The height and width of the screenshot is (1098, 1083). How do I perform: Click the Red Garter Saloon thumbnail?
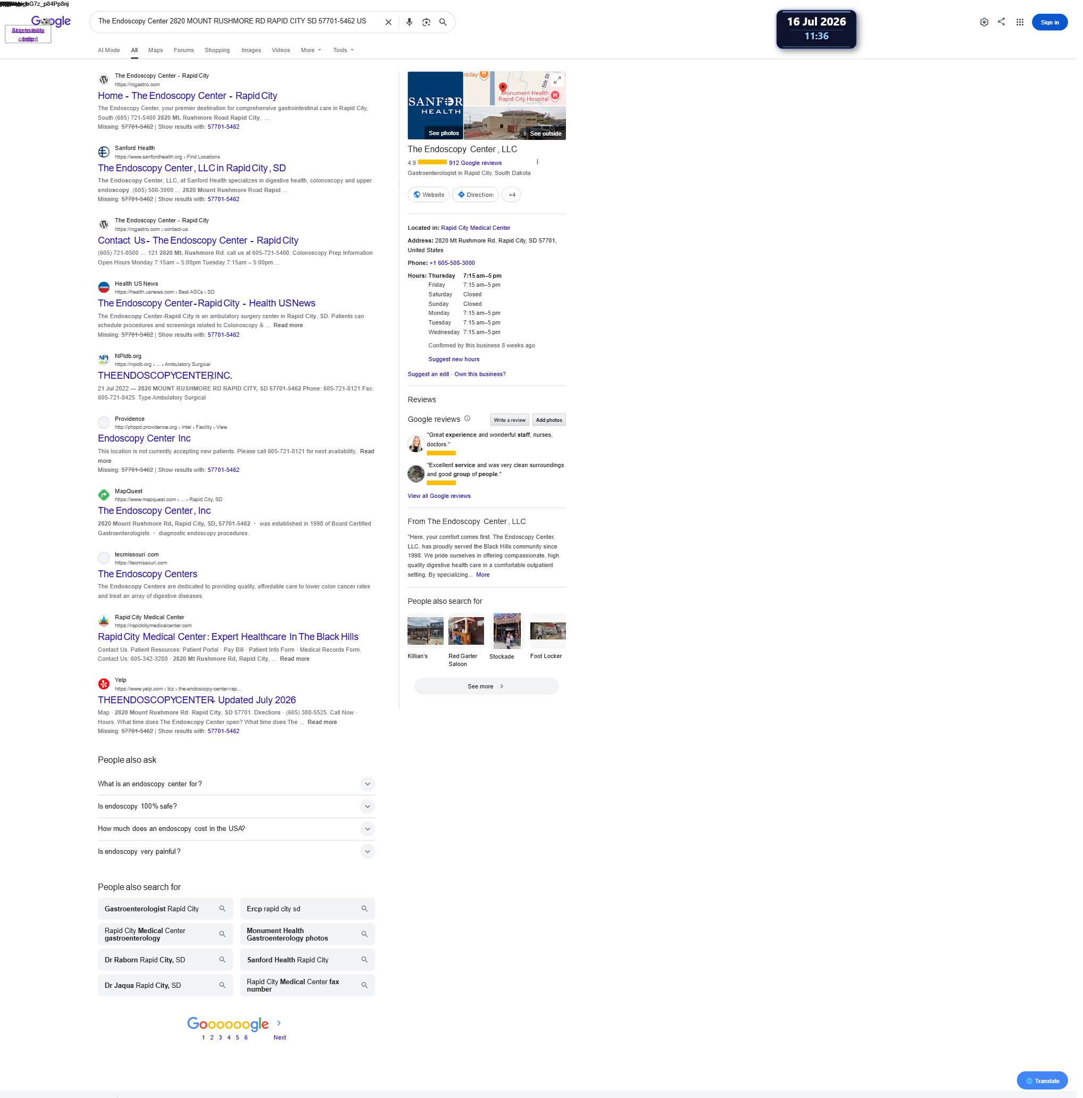(466, 631)
